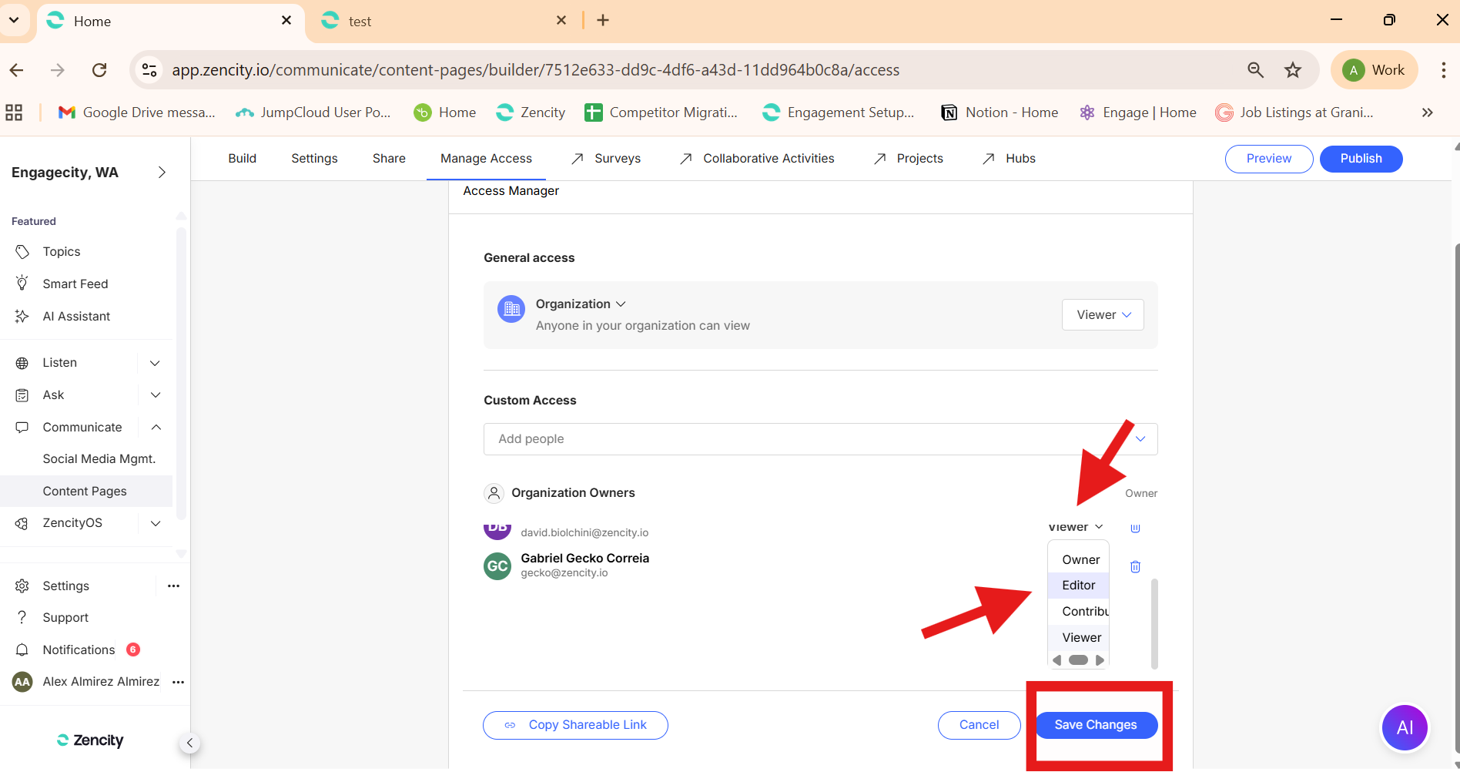Click the role list horizontal scrollbar thumb
The width and height of the screenshot is (1460, 772).
(x=1078, y=660)
